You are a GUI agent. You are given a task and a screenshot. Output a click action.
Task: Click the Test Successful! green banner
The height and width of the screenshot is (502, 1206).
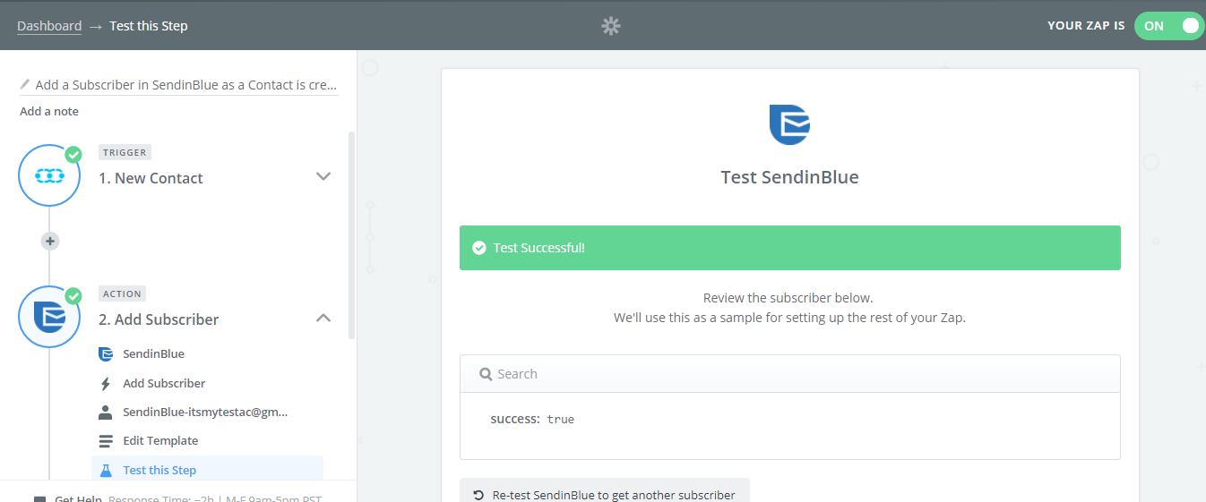pos(790,248)
